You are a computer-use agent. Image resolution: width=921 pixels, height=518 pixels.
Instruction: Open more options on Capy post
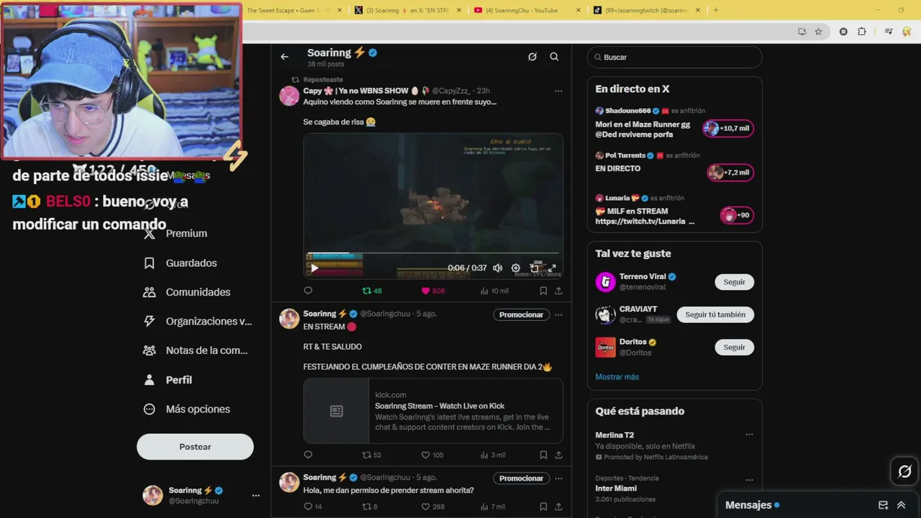pyautogui.click(x=558, y=91)
